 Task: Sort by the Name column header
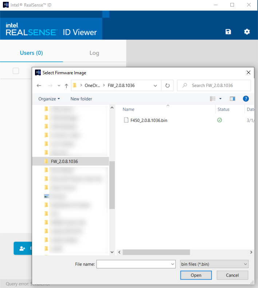pyautogui.click(x=129, y=109)
